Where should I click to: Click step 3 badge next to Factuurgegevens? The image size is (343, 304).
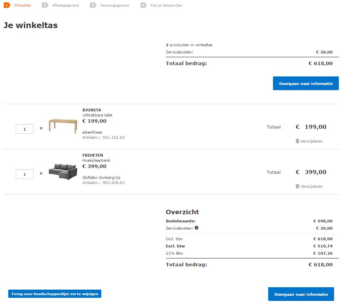93,5
